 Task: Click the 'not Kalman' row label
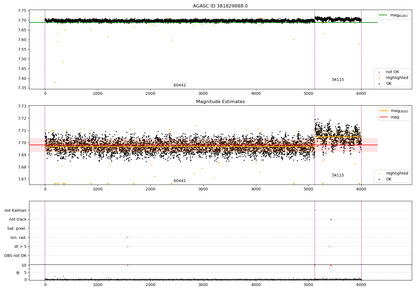point(16,211)
